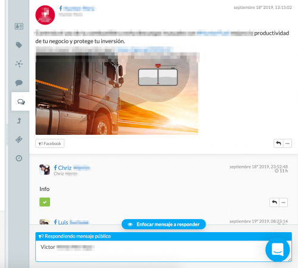298x268 pixels.
Task: Click the truck image thumbnail
Action: pyautogui.click(x=117, y=94)
